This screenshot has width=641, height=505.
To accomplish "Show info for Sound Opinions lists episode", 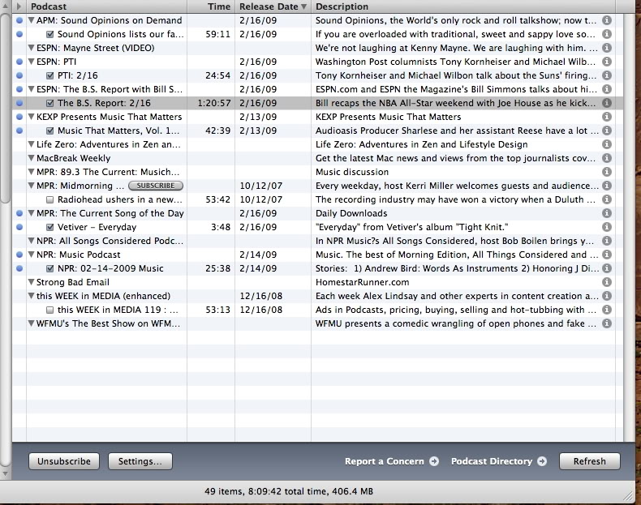I will click(x=607, y=34).
